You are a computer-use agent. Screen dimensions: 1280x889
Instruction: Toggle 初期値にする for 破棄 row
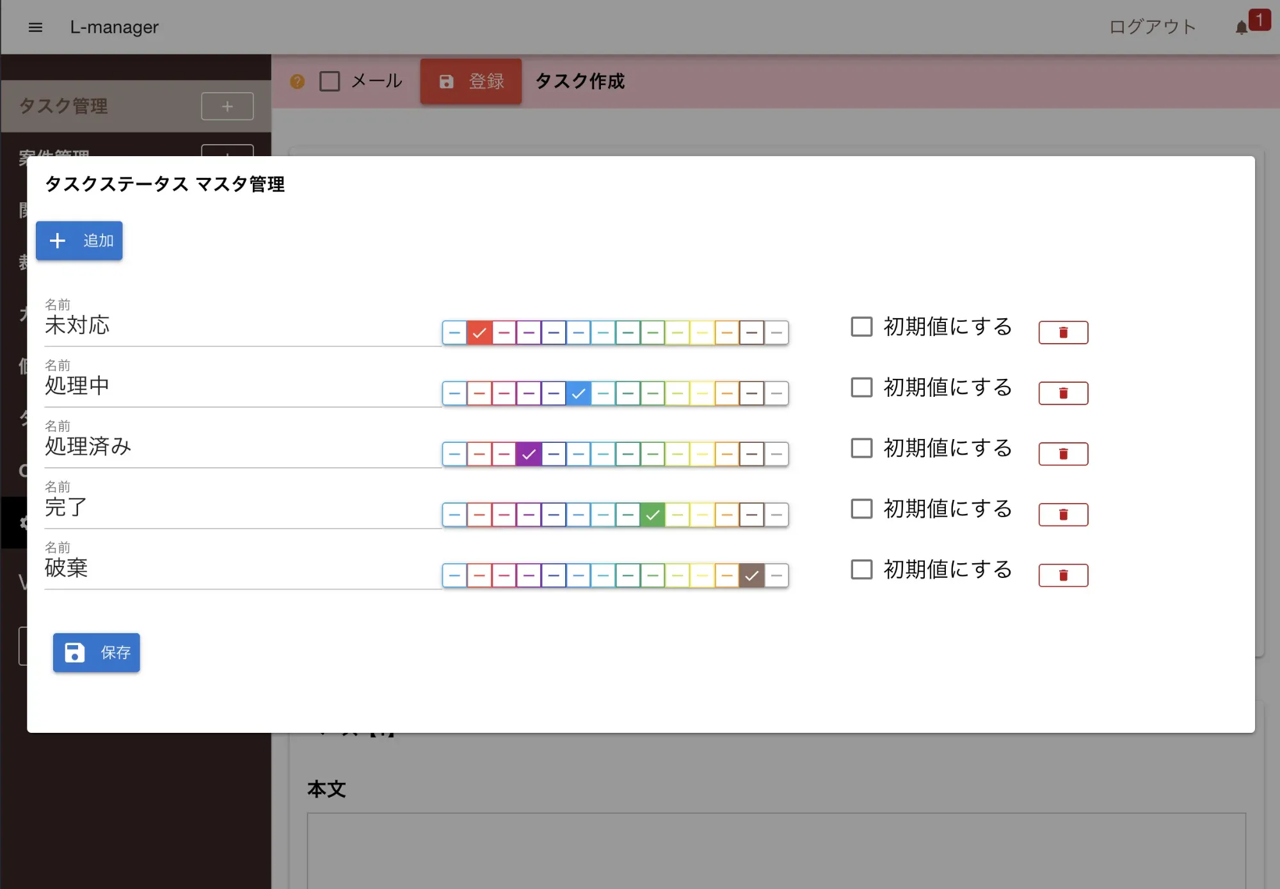tap(861, 569)
